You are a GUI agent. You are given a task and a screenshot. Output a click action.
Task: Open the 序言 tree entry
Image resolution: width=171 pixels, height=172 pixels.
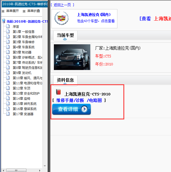[16, 27]
